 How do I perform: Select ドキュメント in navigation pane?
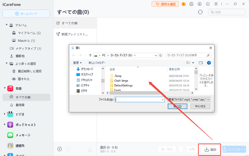pyautogui.click(x=84, y=80)
